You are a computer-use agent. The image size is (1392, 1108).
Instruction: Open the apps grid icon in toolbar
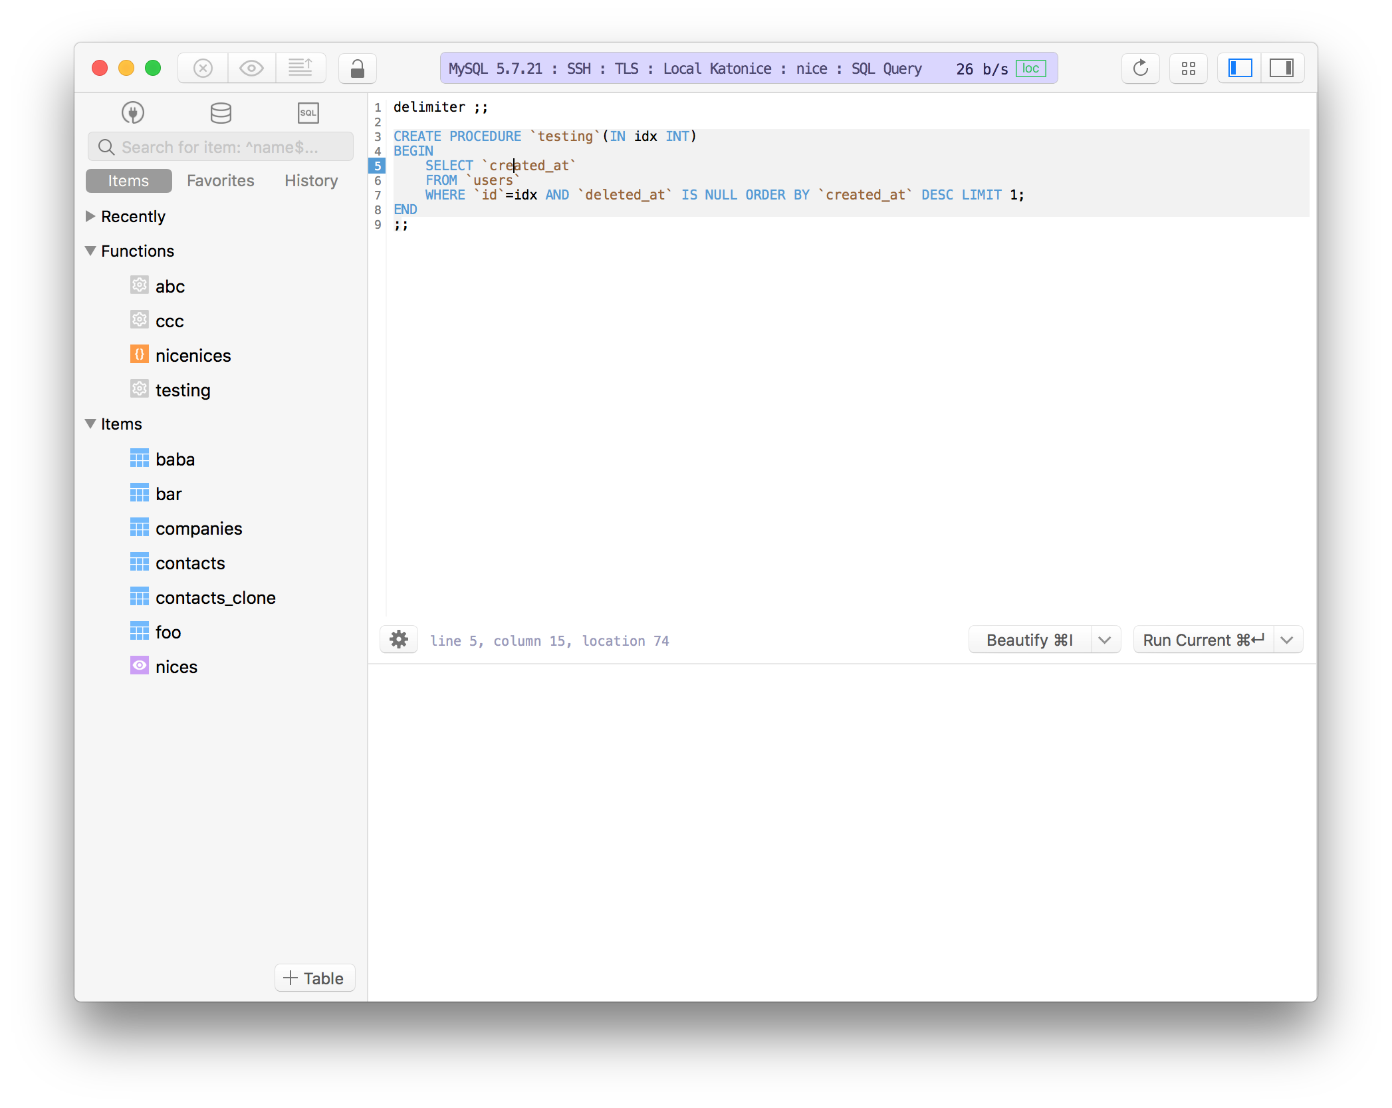click(x=1189, y=68)
